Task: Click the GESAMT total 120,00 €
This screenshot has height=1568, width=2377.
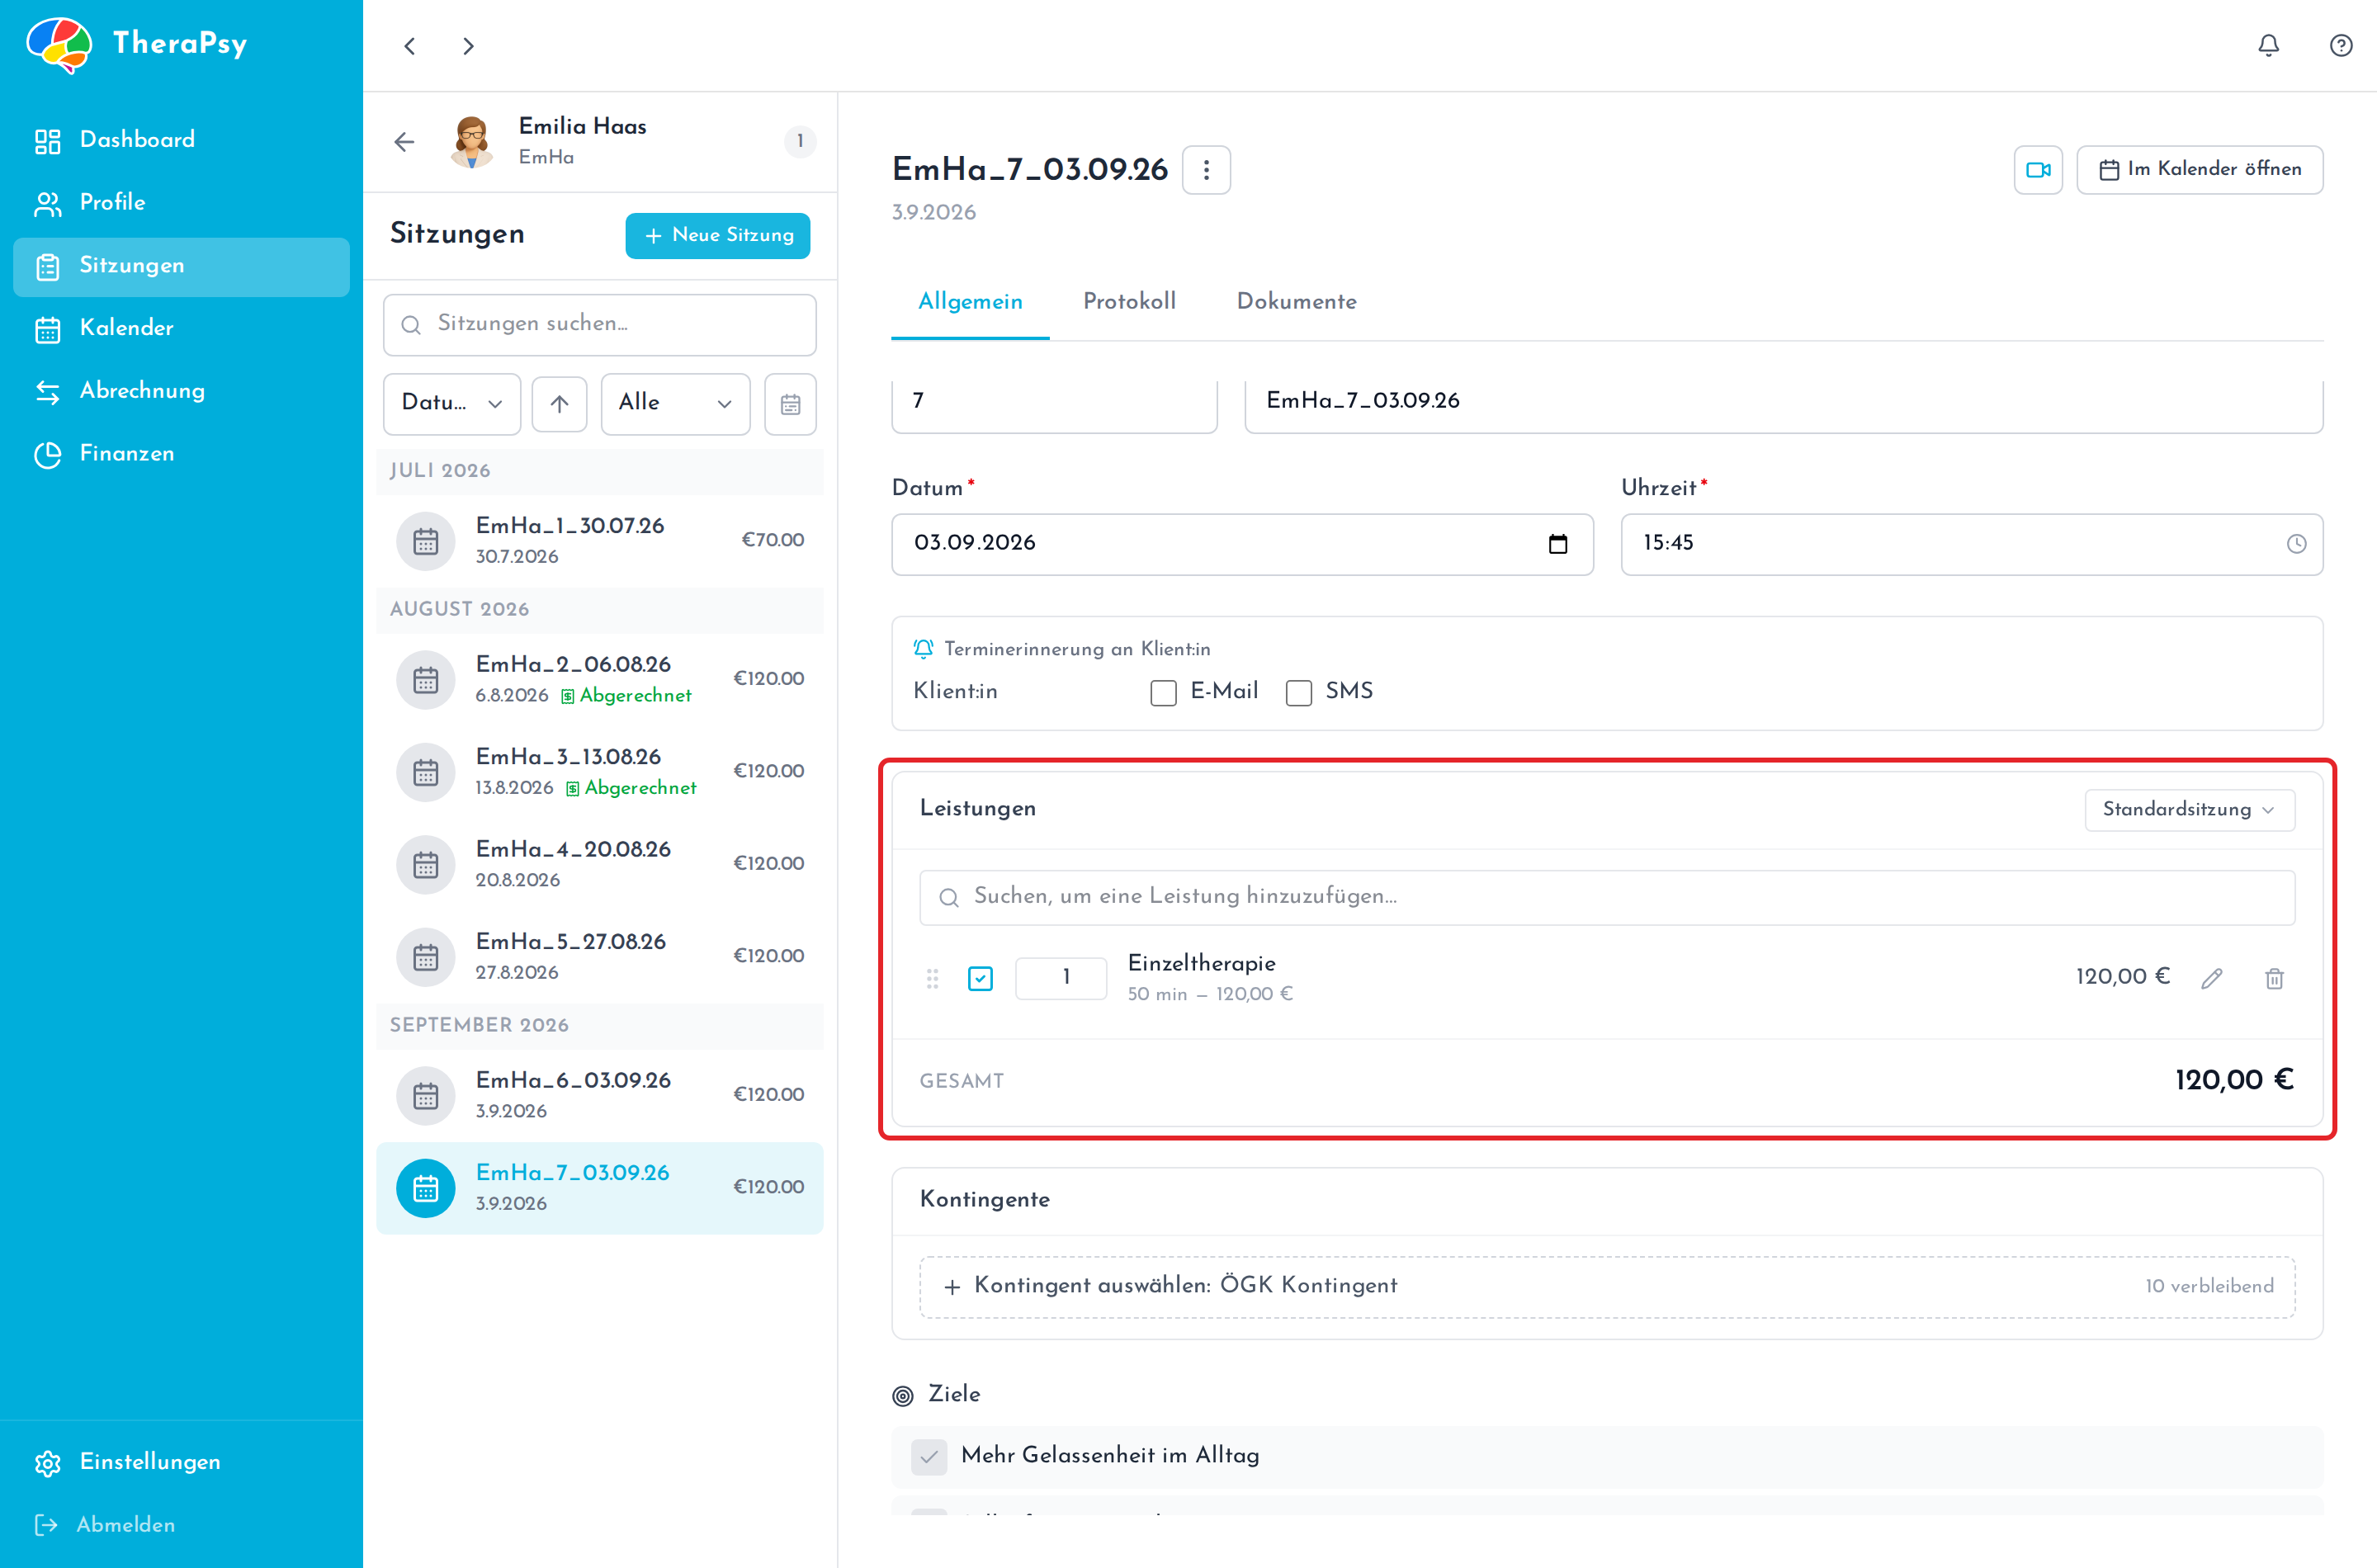Action: tap(2233, 1081)
